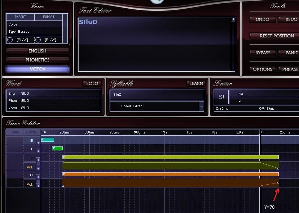Screen dimensions: 299x213
Task: Click the EXPORT tab in the Voice panel
Action: (49, 17)
